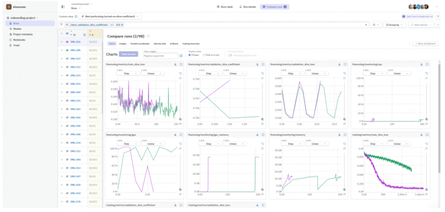445x212 pixels.
Task: Show run IMG-223 in comparison
Action: [67, 75]
